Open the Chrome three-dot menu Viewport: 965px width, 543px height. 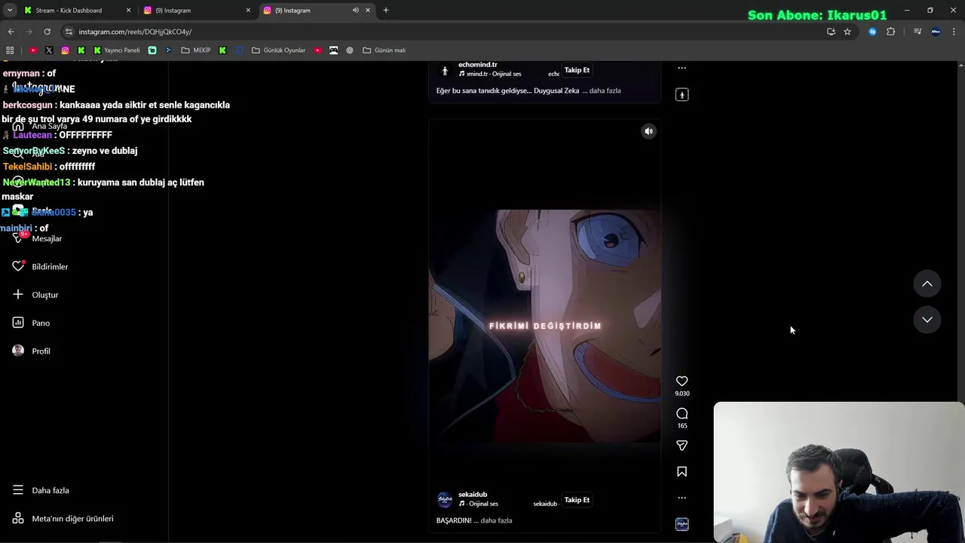(954, 32)
